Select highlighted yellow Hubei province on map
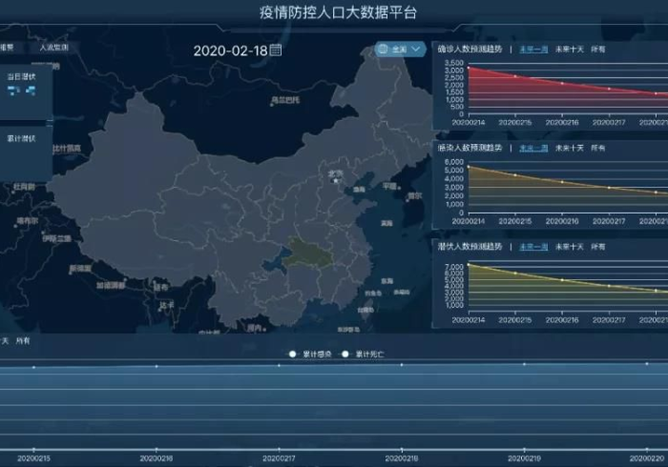The image size is (668, 467). 307,255
